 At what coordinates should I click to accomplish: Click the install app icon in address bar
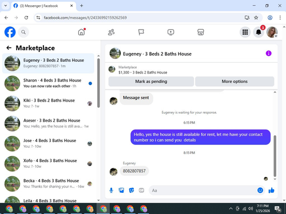(x=247, y=18)
